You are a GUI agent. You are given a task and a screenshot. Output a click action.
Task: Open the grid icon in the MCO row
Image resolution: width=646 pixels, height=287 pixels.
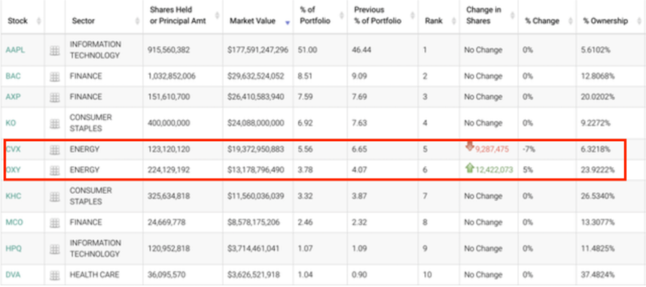[54, 223]
